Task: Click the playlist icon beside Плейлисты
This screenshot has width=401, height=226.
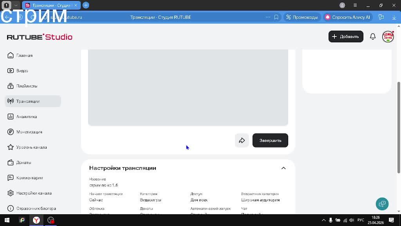Action: click(11, 86)
